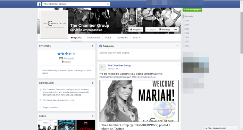Open the Welcome Mariah post image
The height and width of the screenshot is (130, 243).
click(139, 101)
